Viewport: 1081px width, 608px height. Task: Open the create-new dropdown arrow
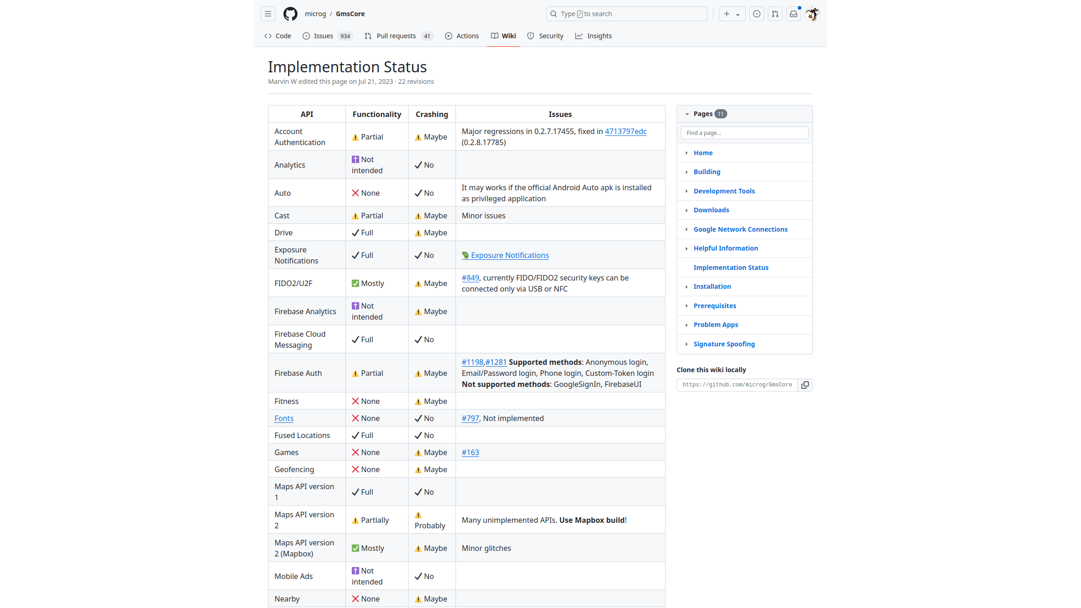(x=738, y=14)
